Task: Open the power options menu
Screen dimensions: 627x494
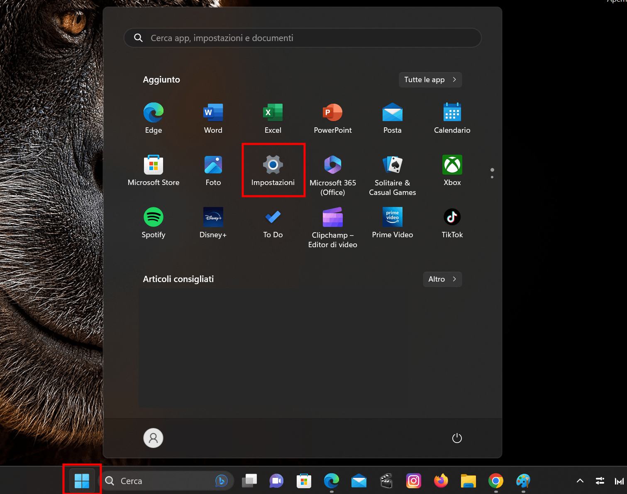Action: coord(457,438)
